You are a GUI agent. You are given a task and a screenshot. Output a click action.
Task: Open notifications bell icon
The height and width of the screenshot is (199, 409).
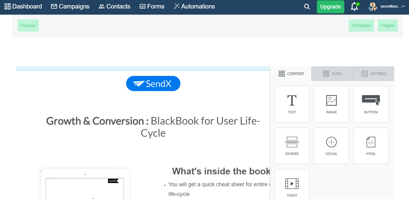tap(355, 7)
